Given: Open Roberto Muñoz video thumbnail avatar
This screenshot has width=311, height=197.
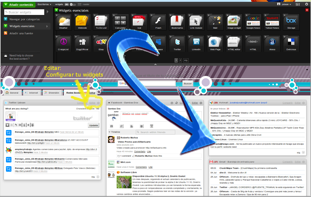Looking at the screenshot, I should (111, 139).
